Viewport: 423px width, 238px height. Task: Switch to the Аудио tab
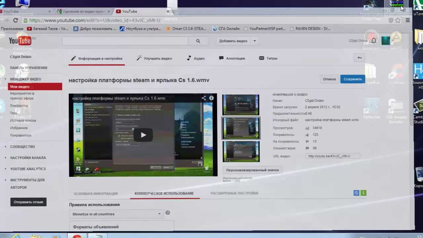click(x=196, y=58)
